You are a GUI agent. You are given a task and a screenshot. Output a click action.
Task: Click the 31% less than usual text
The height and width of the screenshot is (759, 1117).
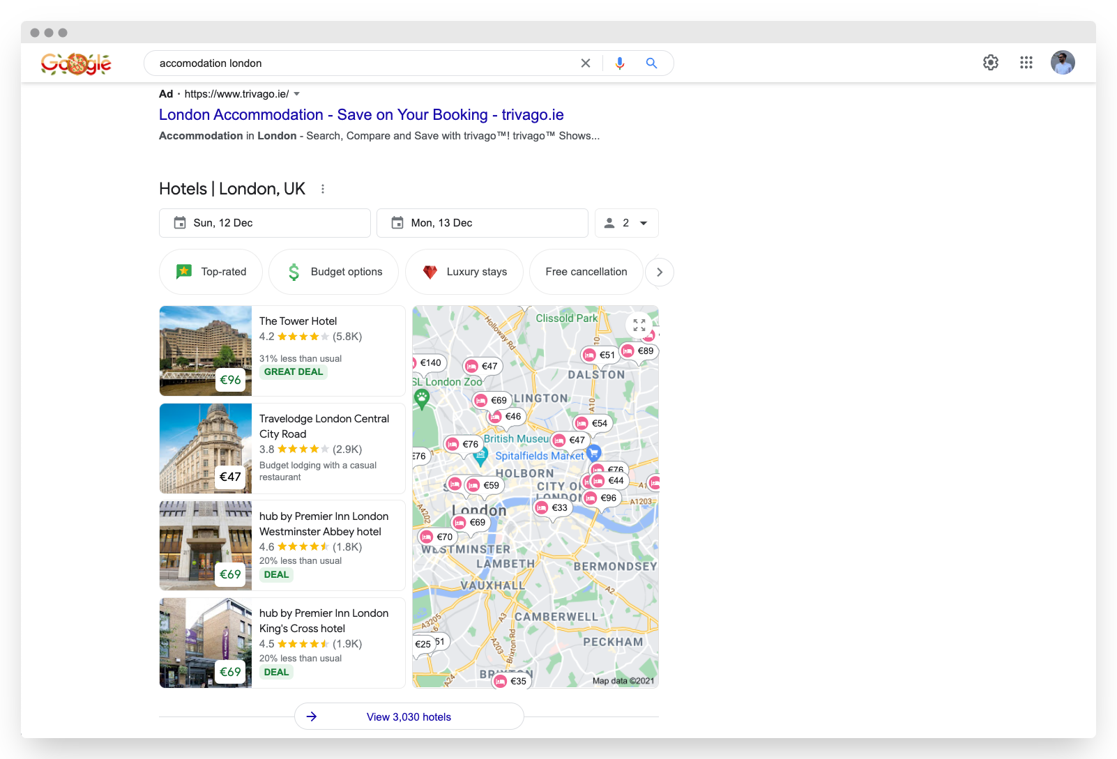pyautogui.click(x=301, y=359)
